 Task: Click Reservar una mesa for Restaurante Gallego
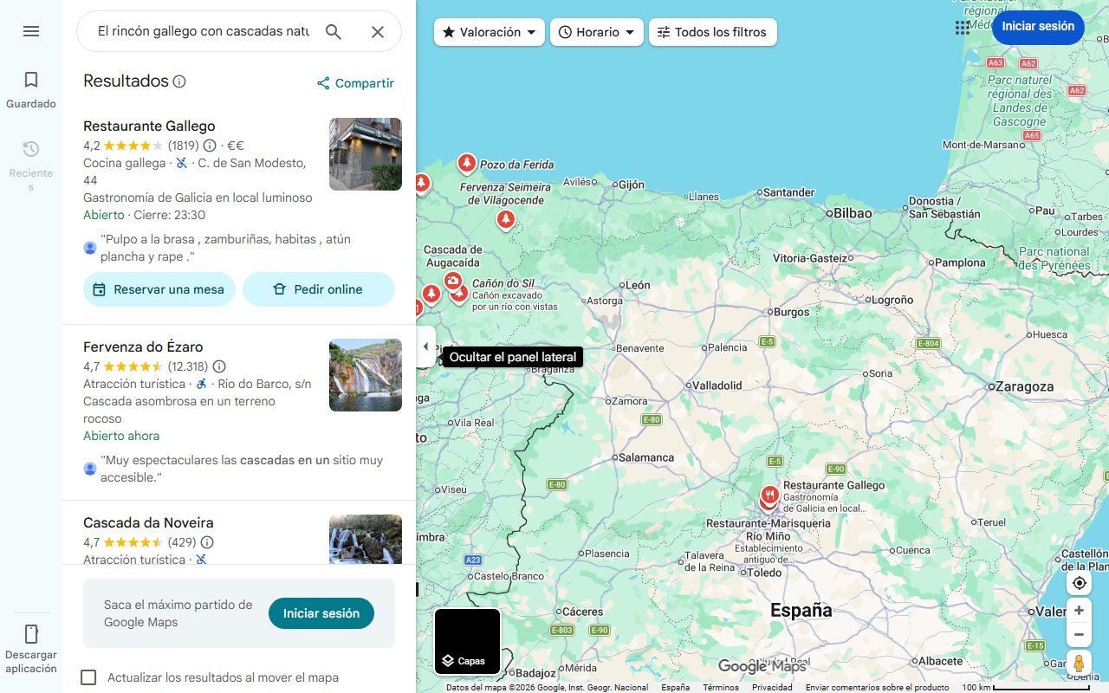click(159, 288)
